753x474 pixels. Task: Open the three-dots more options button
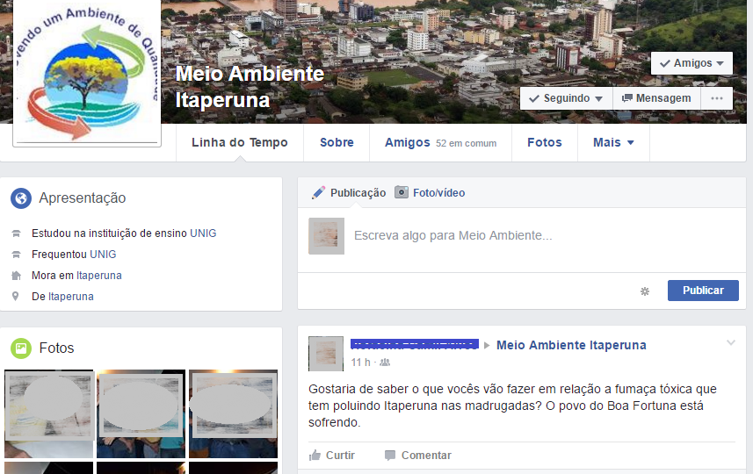(x=717, y=98)
